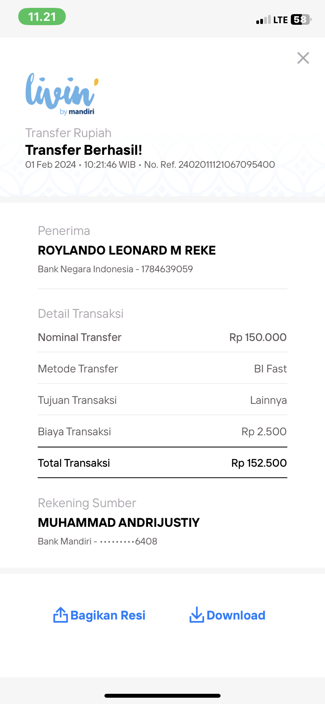Tap the home indicator bar at bottom
The height and width of the screenshot is (704, 325).
[162, 696]
